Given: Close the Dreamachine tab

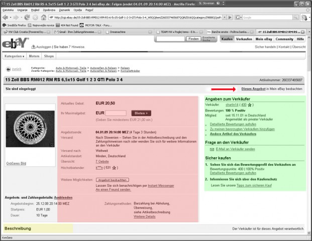Looking at the screenshot, I should 150,32.
